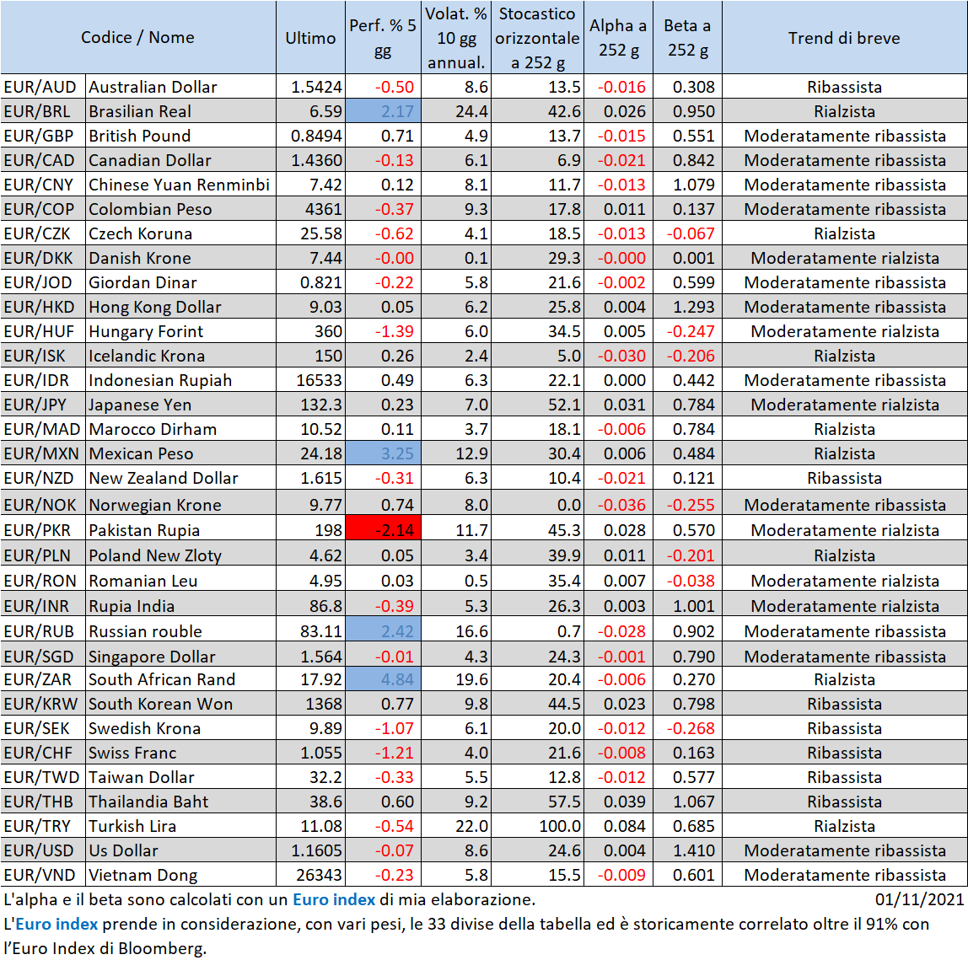Select the blue highlighted 4.84 cell
The image size is (968, 960).
tap(383, 679)
